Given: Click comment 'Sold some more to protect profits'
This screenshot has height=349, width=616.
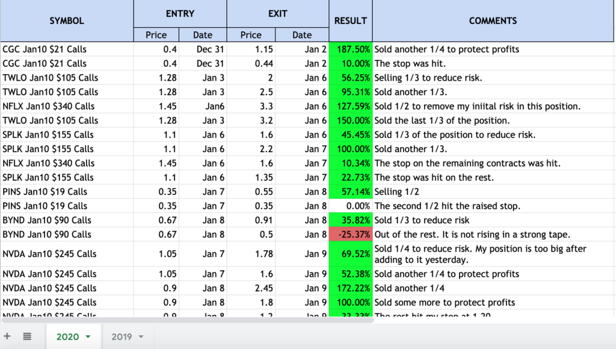Looking at the screenshot, I should (445, 302).
